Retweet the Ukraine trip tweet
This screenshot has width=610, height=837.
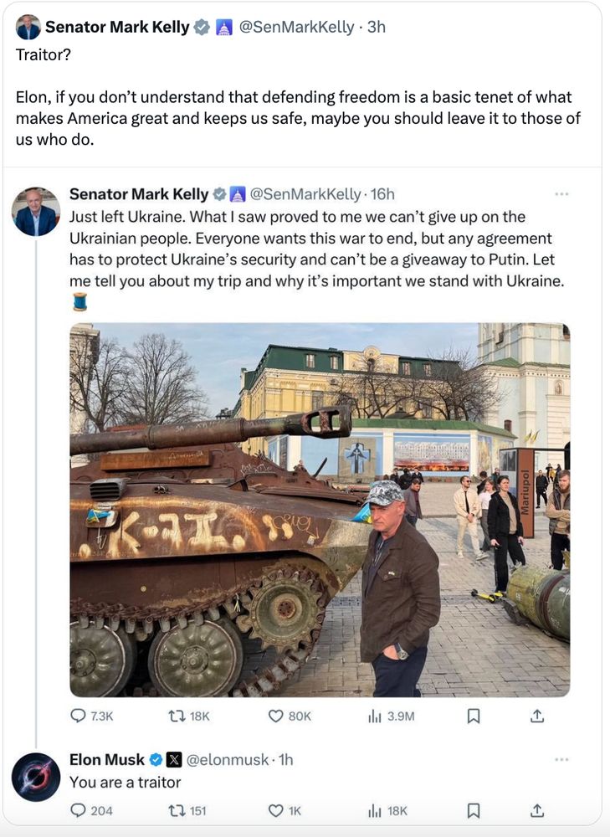click(176, 716)
